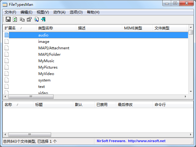Click the upper list horizontal scrollbar thumb
This screenshot has width=196, height=147.
click(x=31, y=96)
